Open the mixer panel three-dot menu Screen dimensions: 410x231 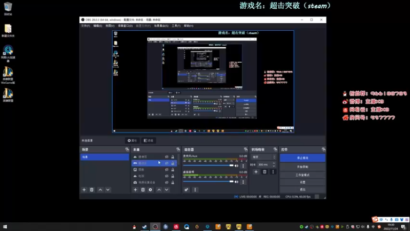[195, 189]
